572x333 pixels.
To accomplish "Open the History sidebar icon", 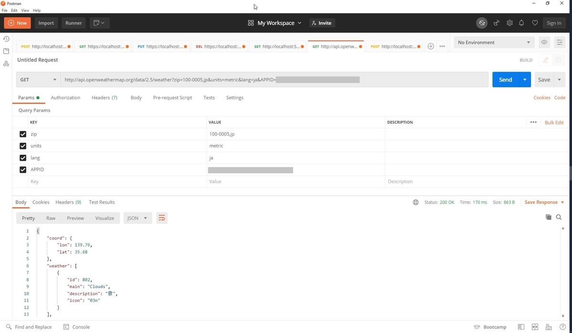I will point(6,39).
